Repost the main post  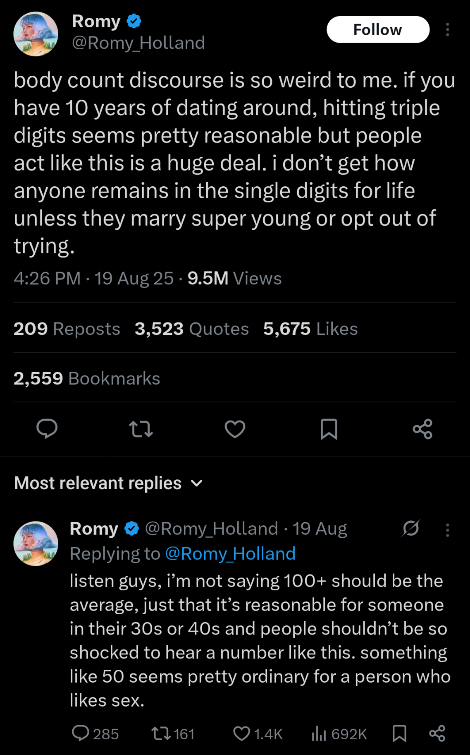(141, 429)
